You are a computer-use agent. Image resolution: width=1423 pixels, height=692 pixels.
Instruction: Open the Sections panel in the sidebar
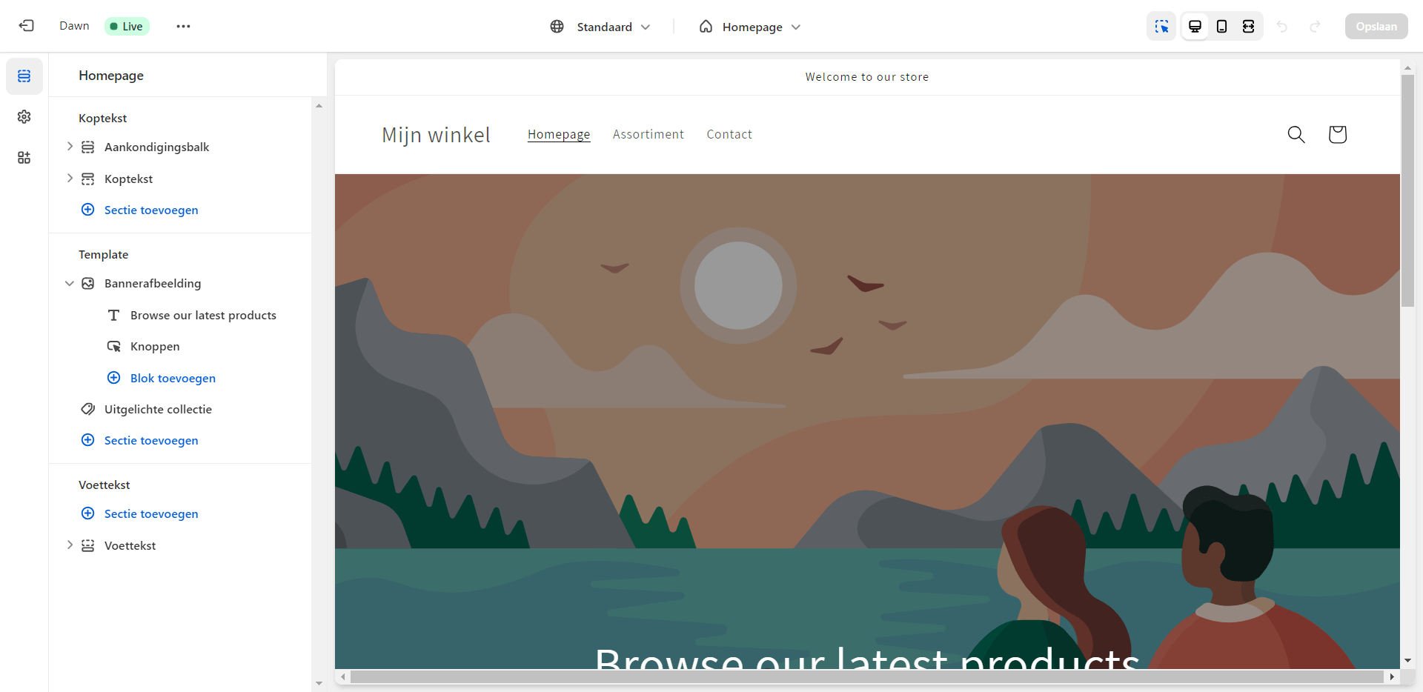pos(24,76)
